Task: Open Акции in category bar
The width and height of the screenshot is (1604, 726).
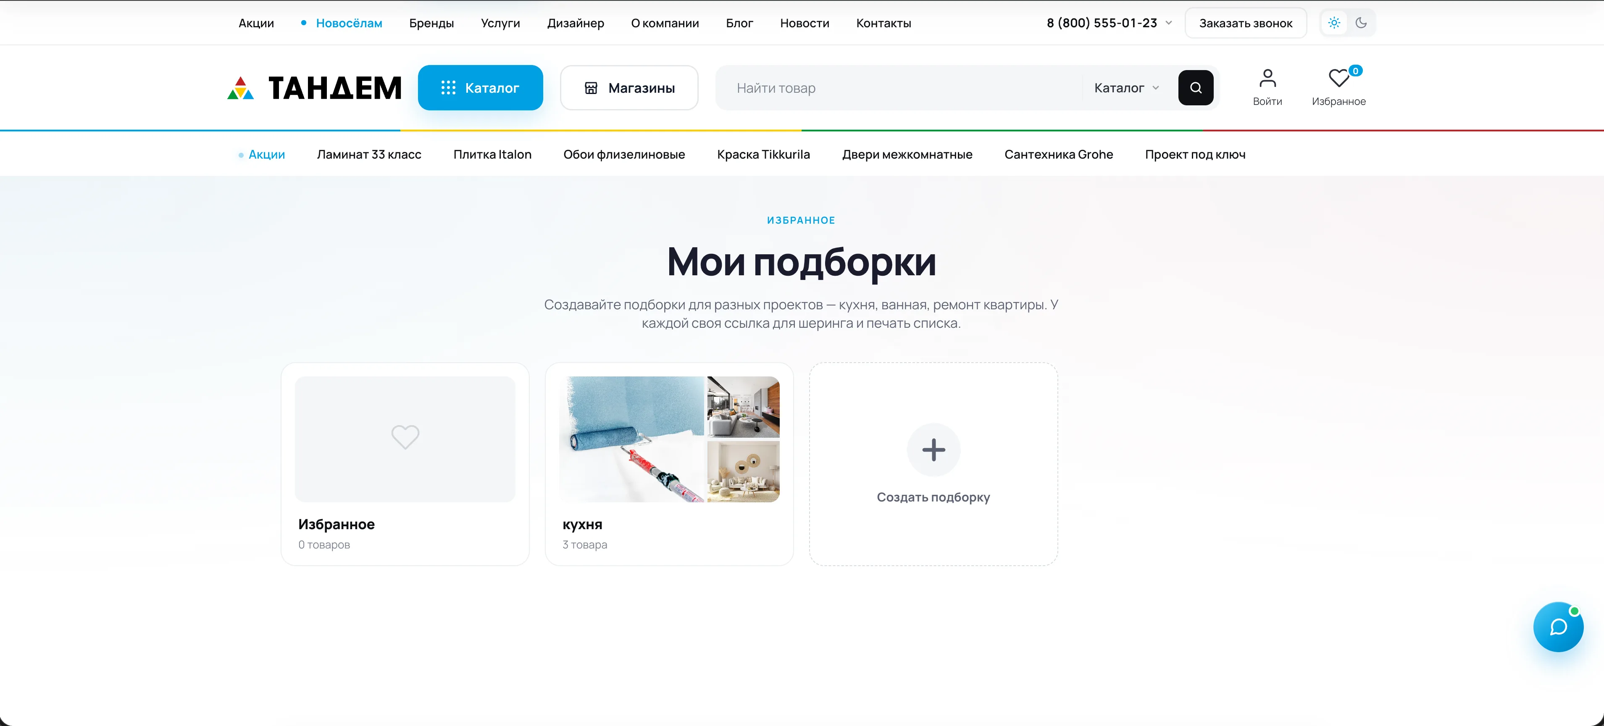Action: [266, 154]
